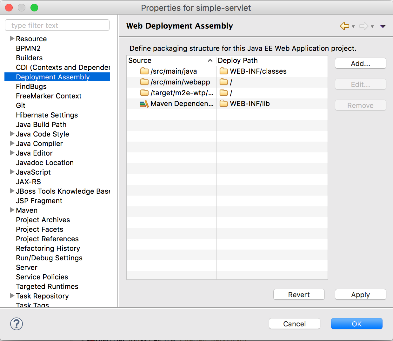393x341 pixels.
Task: Click deploy folder icon in /src/main/webapp row
Action: [x=224, y=82]
